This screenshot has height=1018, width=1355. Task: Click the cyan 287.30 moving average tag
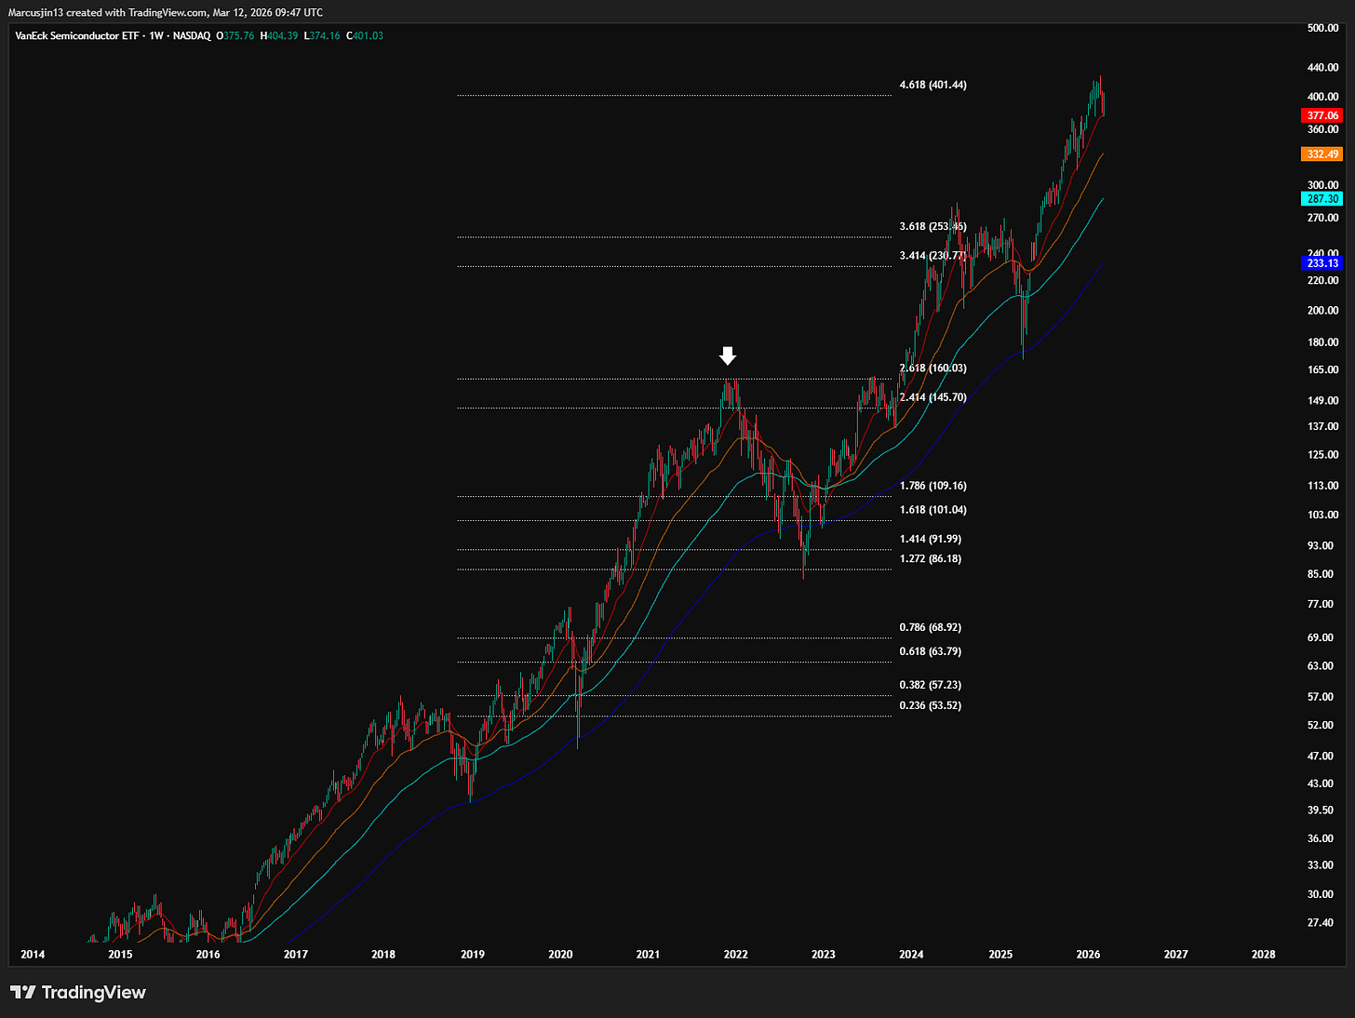(x=1321, y=199)
